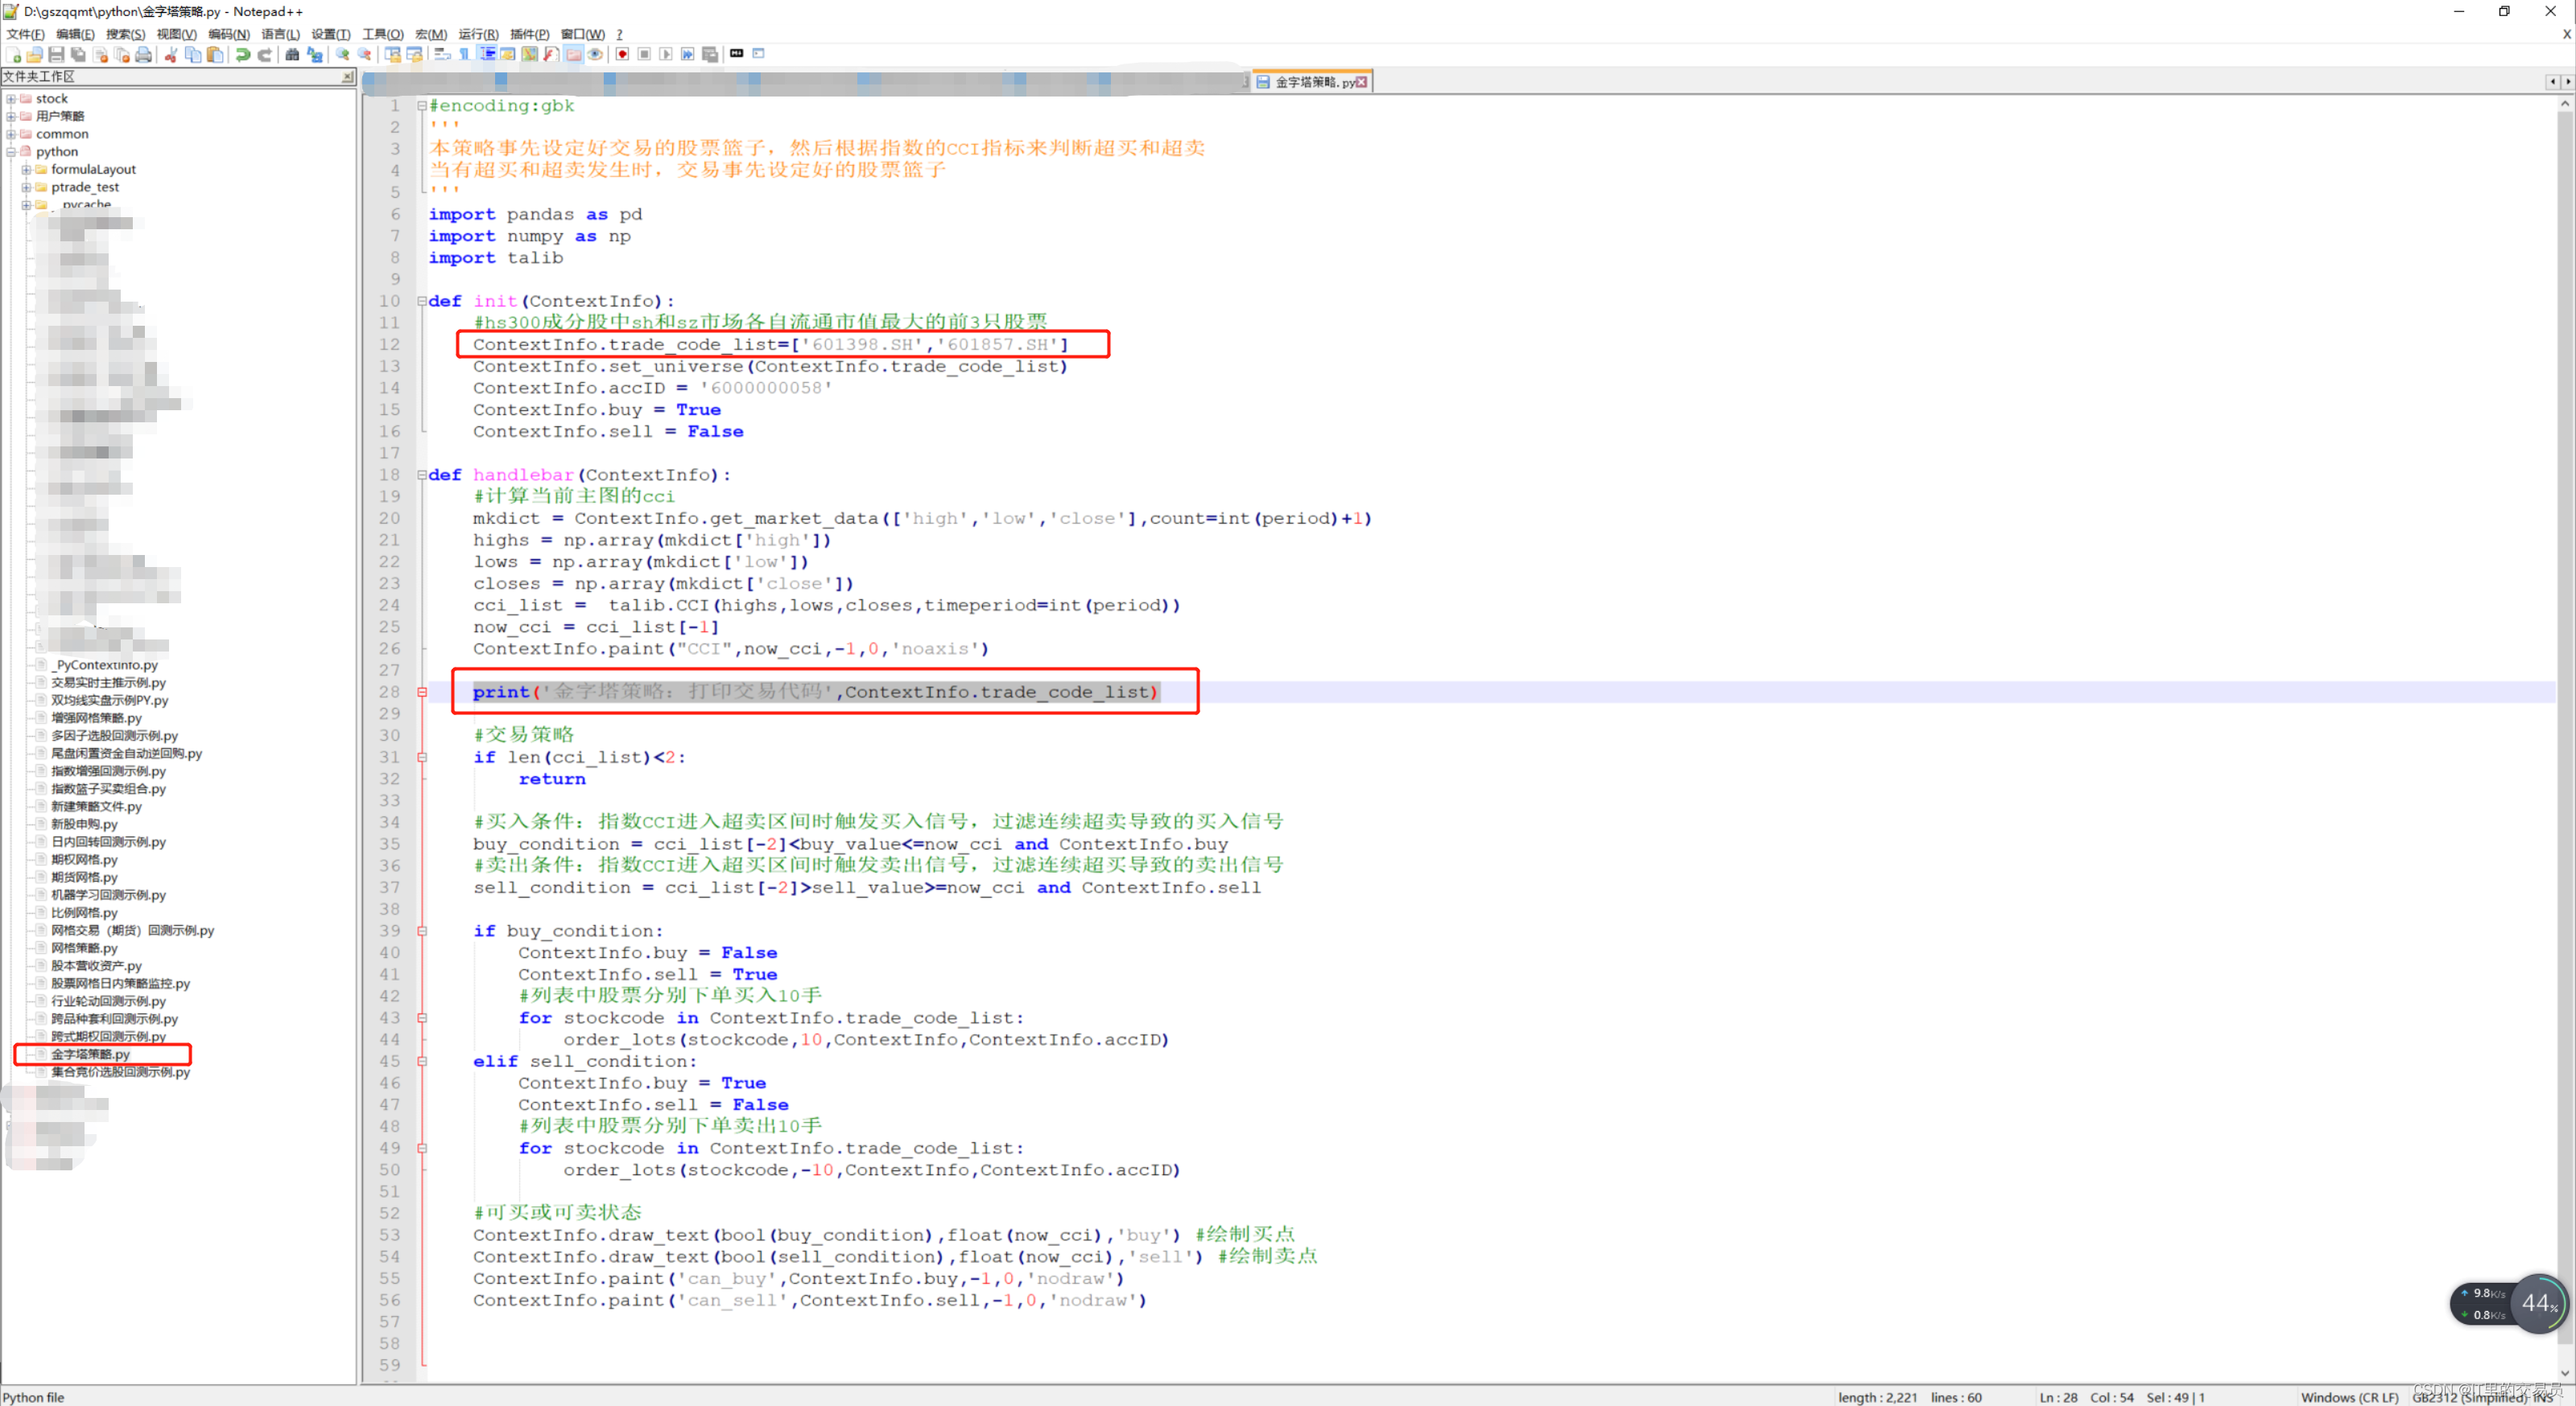Screen dimensions: 2576x1406
Task: Open the 插件(P) menu
Action: tap(529, 34)
